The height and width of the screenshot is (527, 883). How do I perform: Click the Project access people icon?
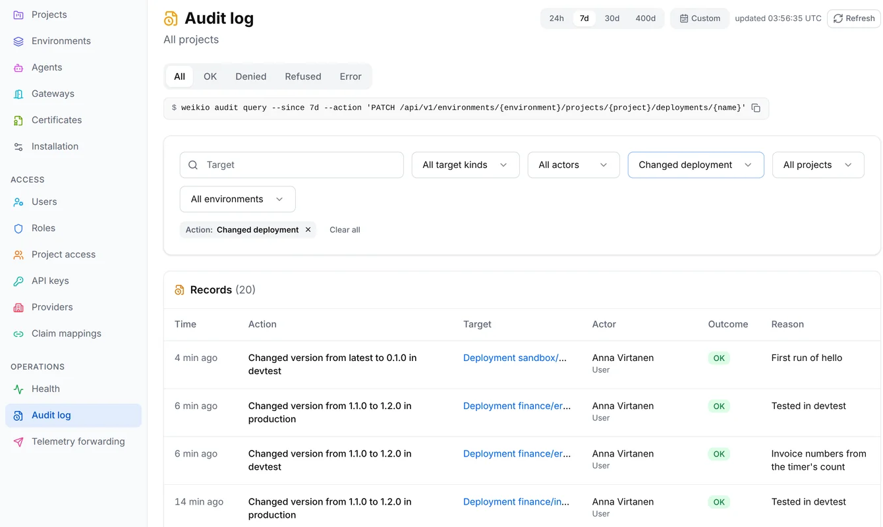coord(18,254)
